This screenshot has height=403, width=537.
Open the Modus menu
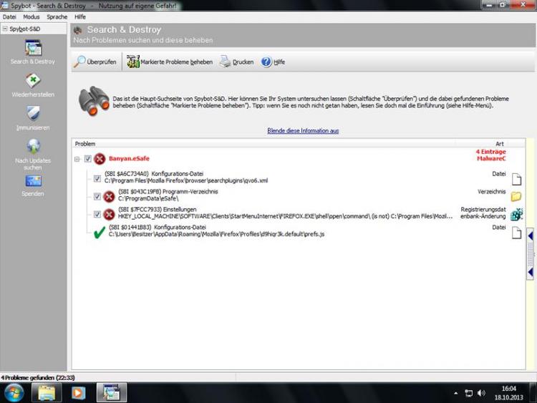click(32, 16)
